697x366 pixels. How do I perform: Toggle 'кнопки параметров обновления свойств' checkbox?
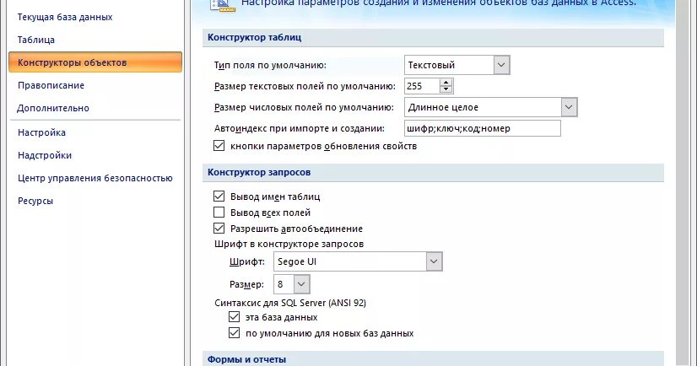coord(219,146)
